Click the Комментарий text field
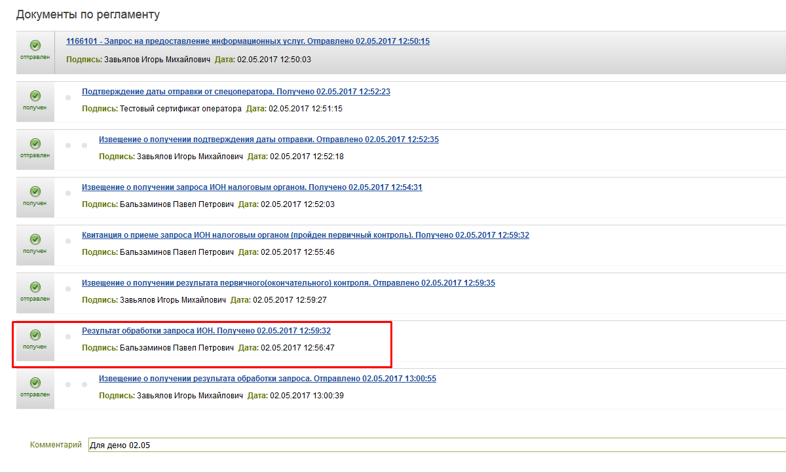786x473 pixels. click(x=432, y=445)
